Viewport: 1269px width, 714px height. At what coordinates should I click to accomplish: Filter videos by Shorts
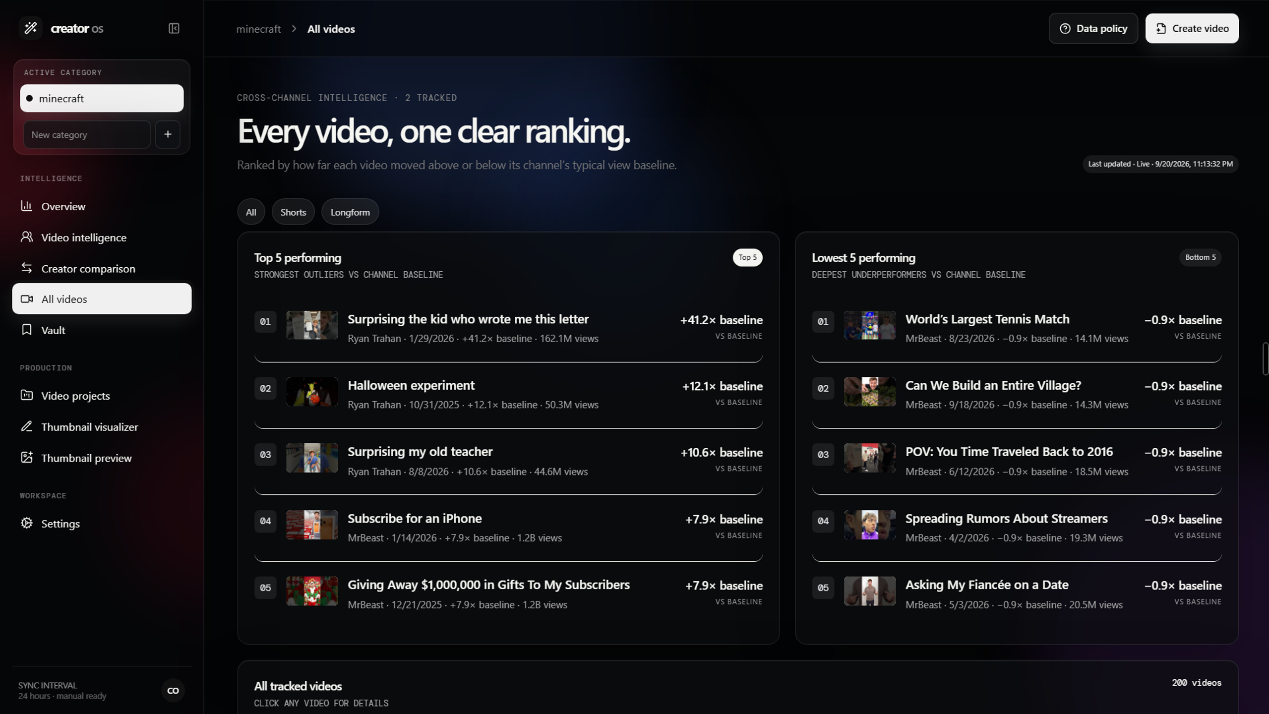pos(293,212)
